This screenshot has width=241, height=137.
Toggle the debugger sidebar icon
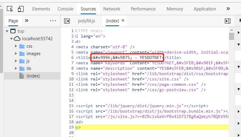(228, 21)
